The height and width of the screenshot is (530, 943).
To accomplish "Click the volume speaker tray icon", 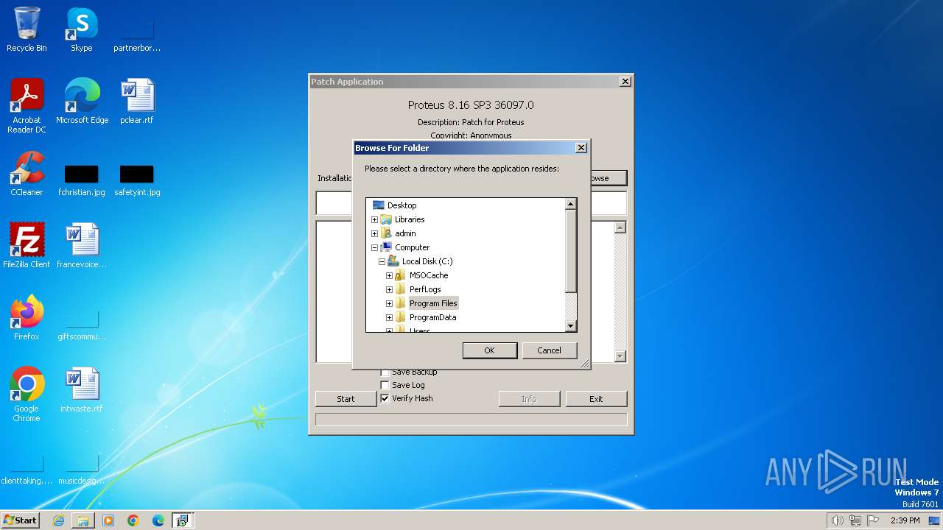I will pos(837,520).
